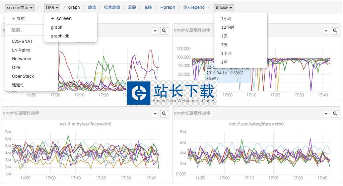Toggle the screen首页 dropdown button

20,7
